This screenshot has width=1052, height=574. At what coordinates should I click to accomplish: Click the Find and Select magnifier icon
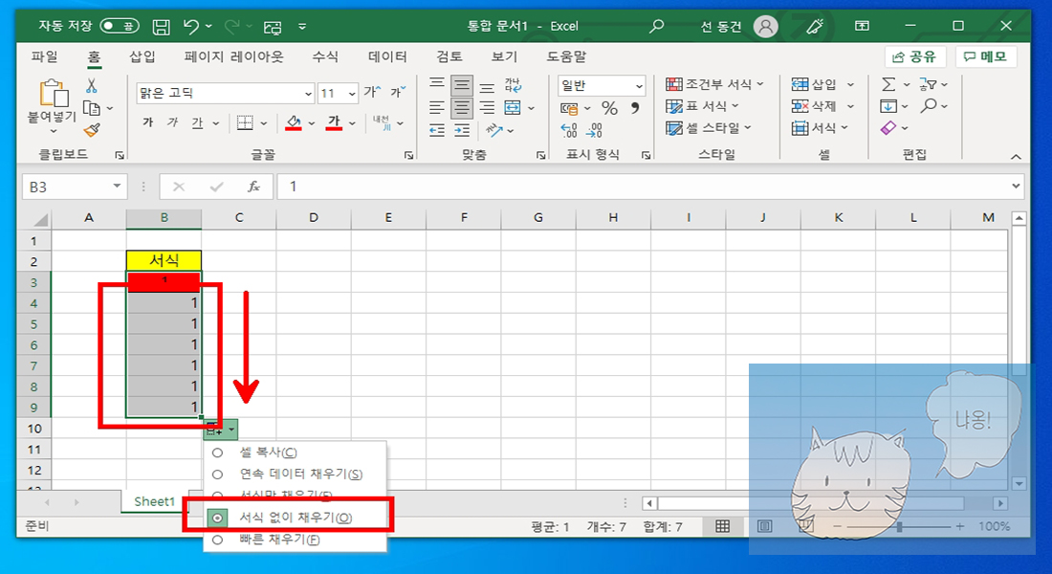(929, 105)
